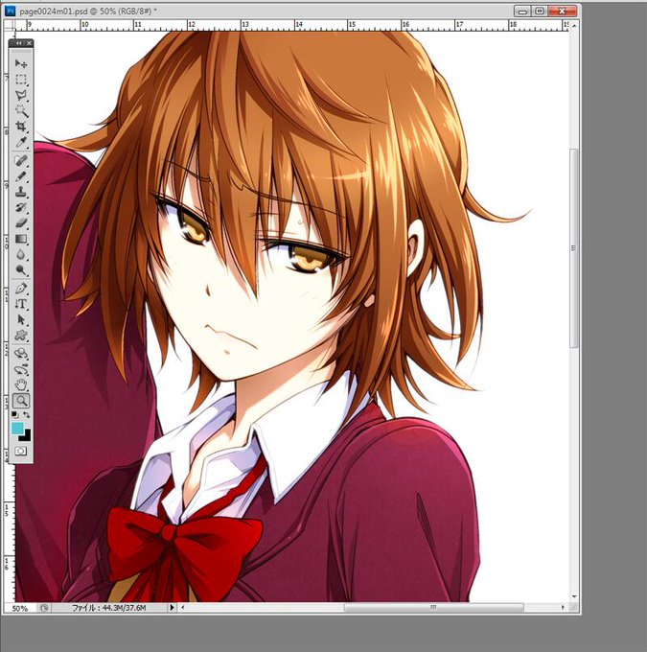647x652 pixels.
Task: Click the 50% zoom level field
Action: (19, 608)
